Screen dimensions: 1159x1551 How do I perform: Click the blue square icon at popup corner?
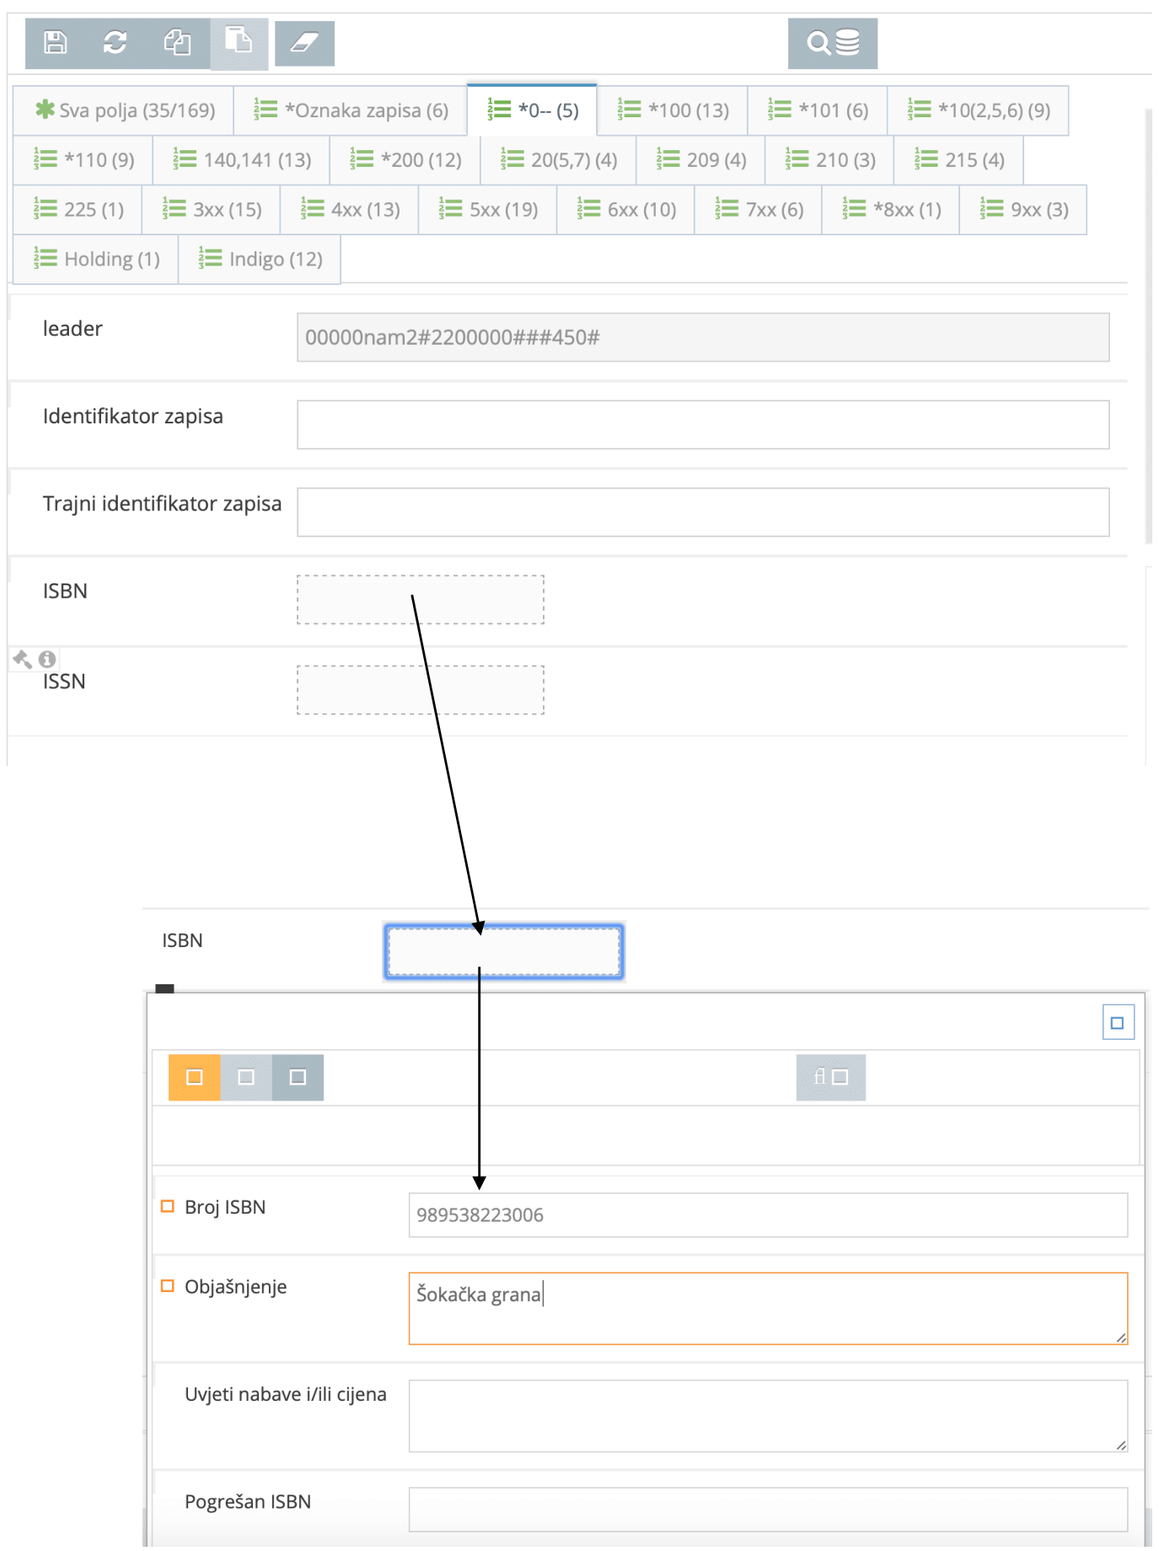tap(1118, 1023)
